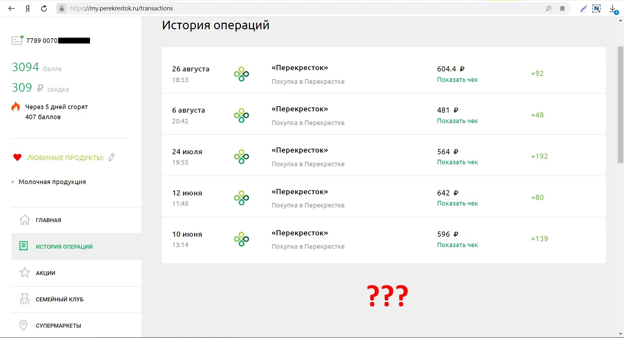Open the Yandex home button
The width and height of the screenshot is (624, 338).
pyautogui.click(x=28, y=8)
